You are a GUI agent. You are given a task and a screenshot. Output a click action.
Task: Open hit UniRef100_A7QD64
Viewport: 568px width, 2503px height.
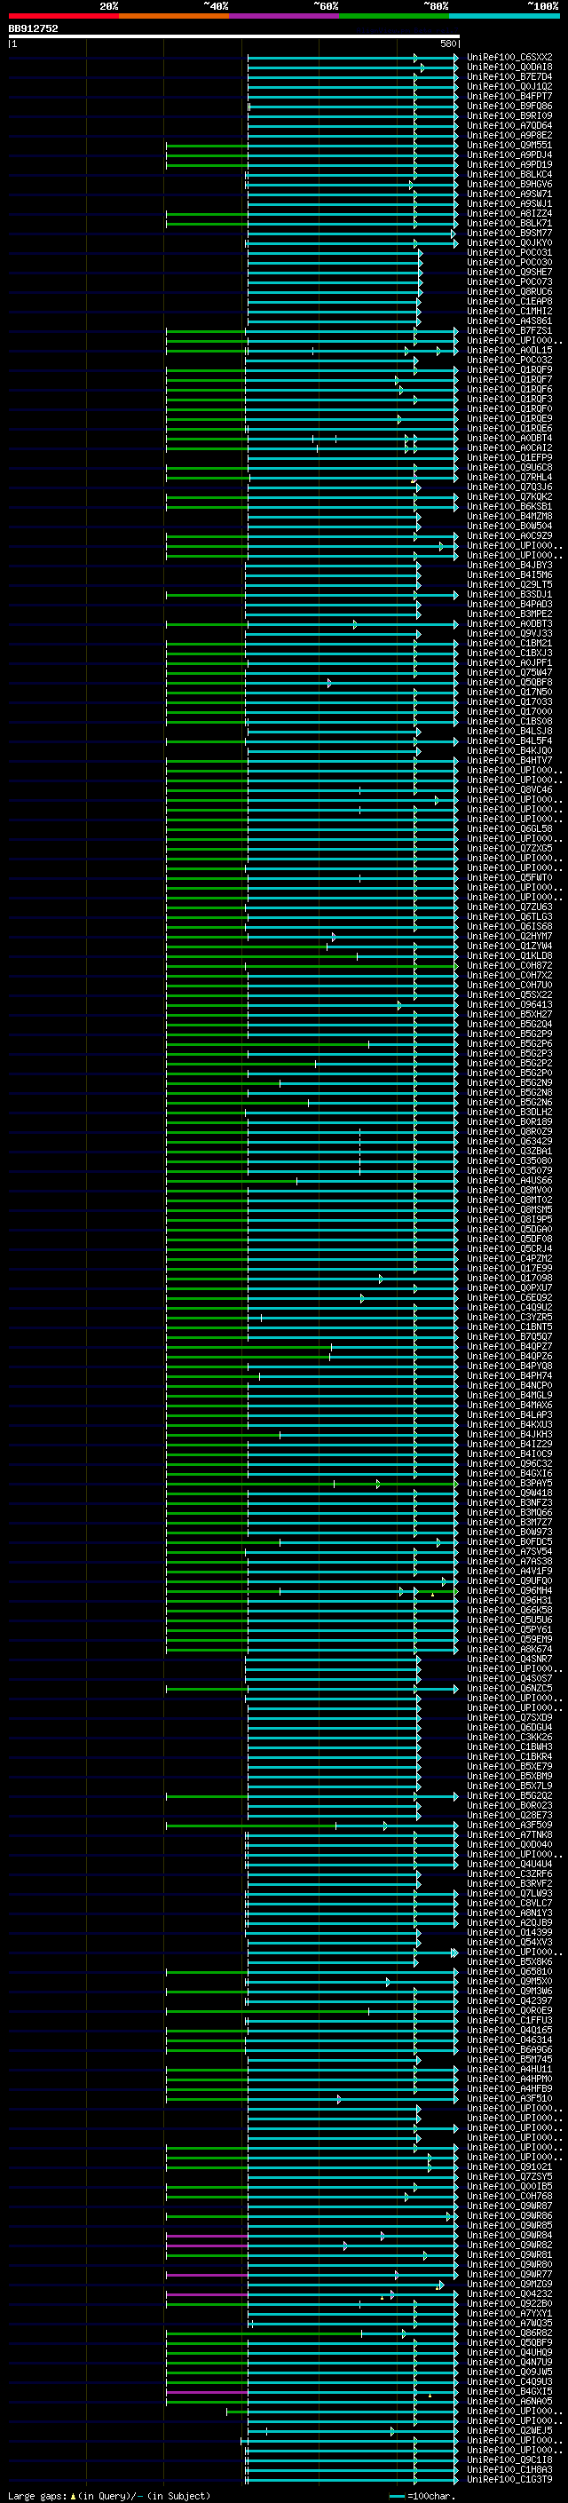[509, 125]
